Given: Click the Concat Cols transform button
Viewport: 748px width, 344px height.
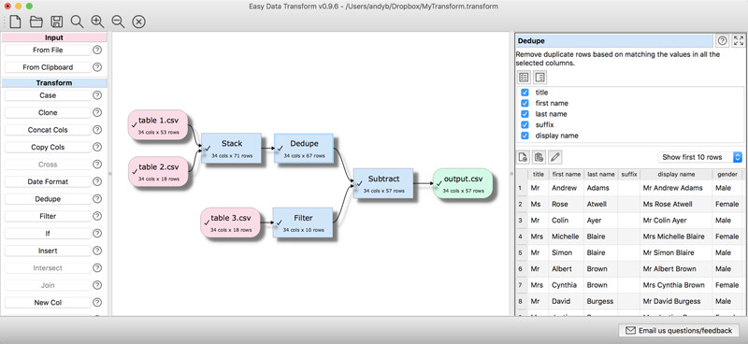Looking at the screenshot, I should [x=48, y=130].
